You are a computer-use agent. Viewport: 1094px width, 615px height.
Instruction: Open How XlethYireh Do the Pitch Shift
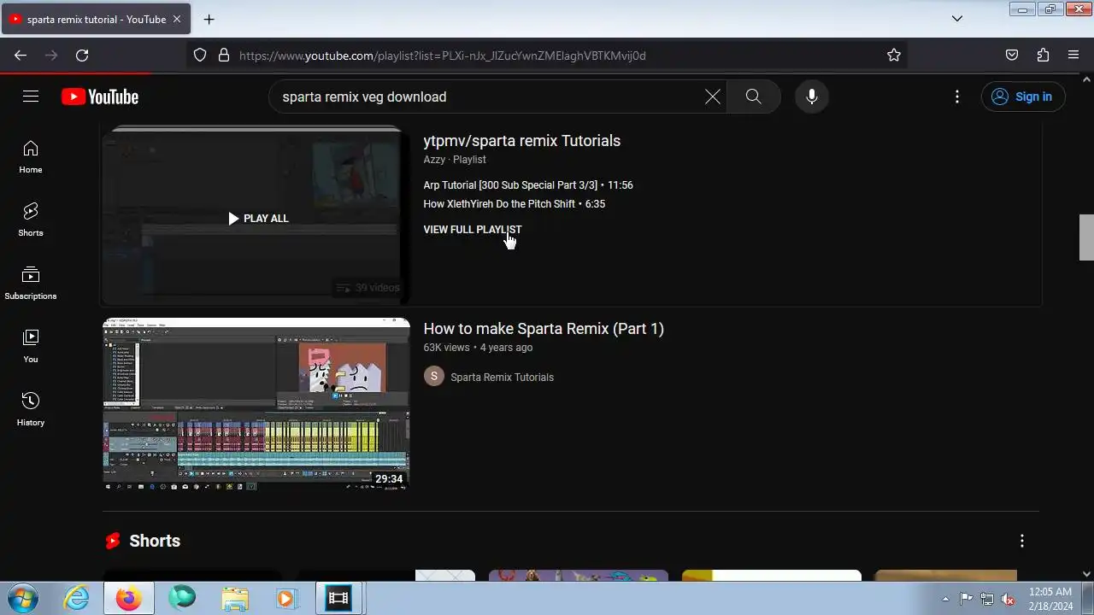point(514,204)
